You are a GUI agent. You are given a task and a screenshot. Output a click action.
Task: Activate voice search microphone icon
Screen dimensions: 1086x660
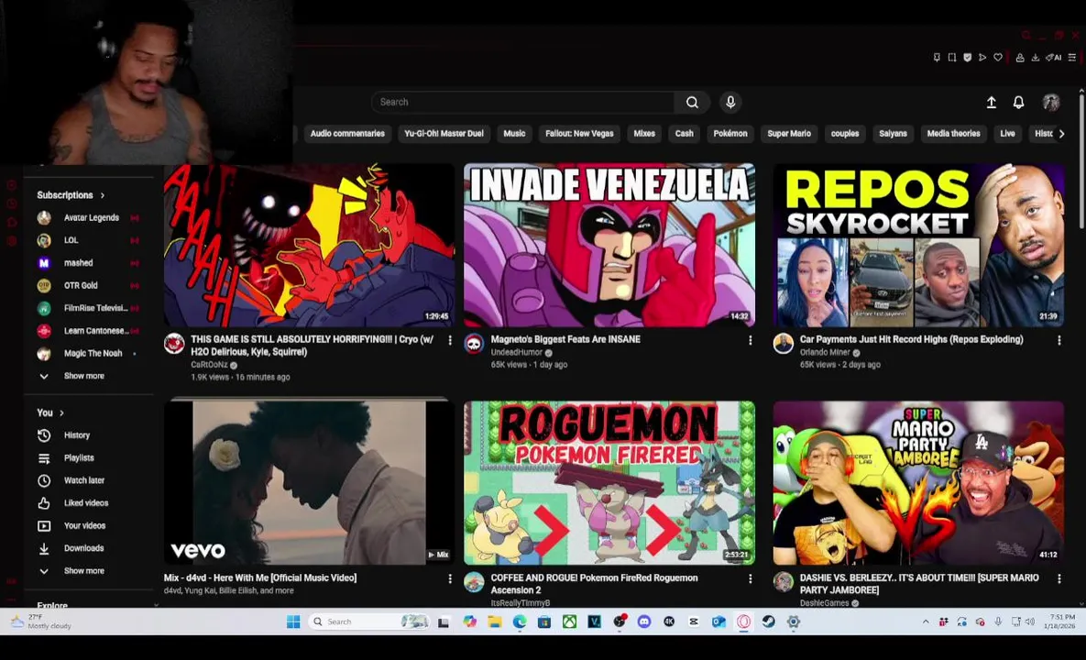coord(730,103)
